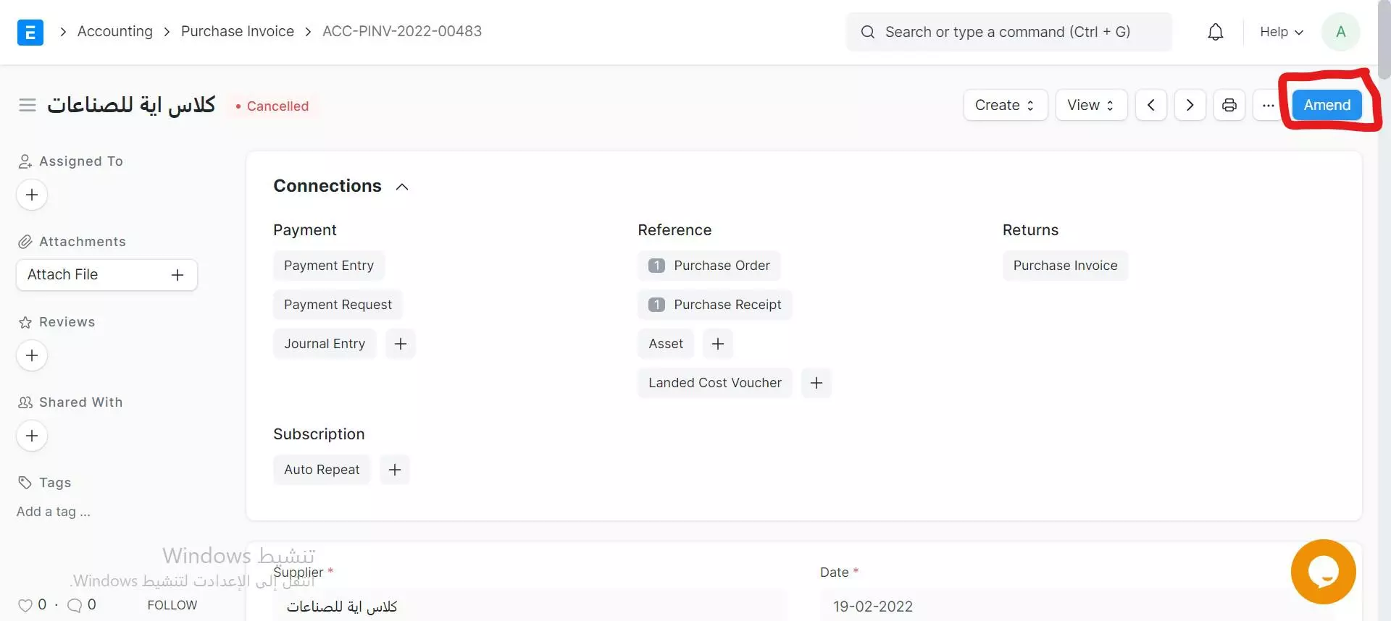The image size is (1391, 621).
Task: Collapse the Connections section
Action: pos(402,187)
